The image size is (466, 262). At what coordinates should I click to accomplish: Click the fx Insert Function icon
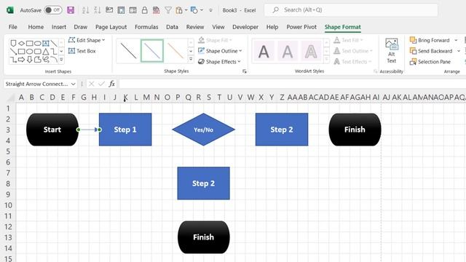coord(111,84)
